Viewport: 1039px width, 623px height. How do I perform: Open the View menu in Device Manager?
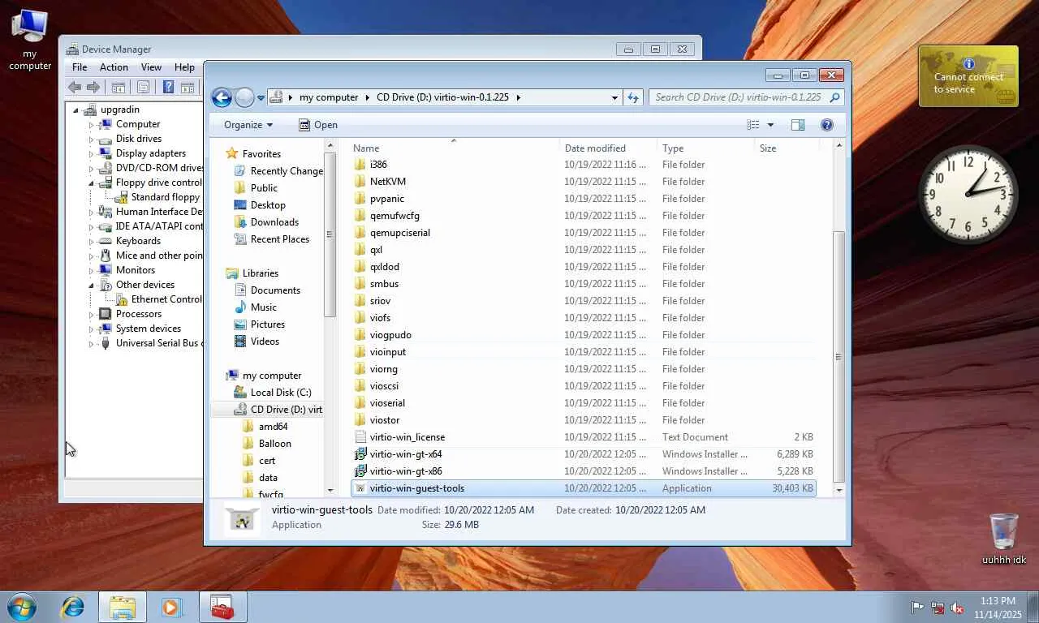[152, 67]
